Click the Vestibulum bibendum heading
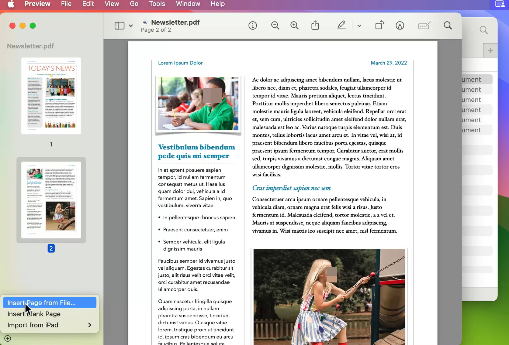509x345 pixels. tap(197, 152)
